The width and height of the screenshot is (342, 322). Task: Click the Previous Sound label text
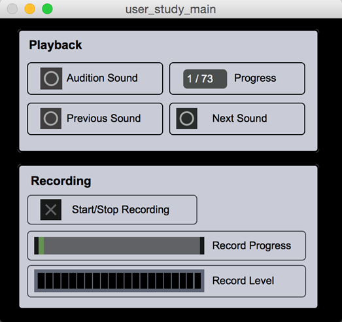click(x=103, y=118)
